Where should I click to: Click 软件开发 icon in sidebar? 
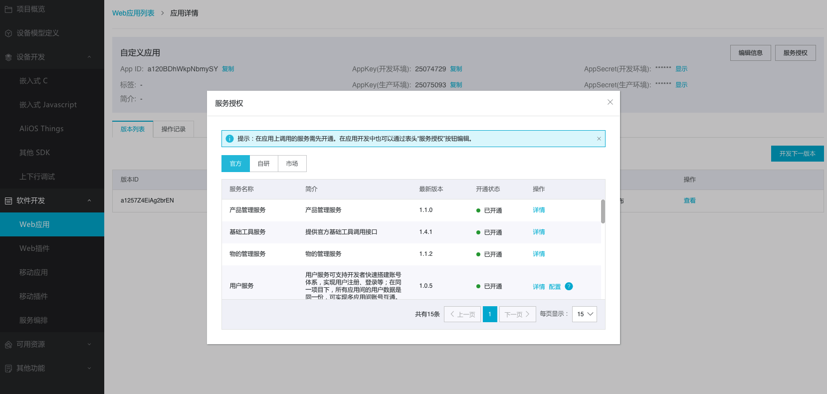click(8, 200)
